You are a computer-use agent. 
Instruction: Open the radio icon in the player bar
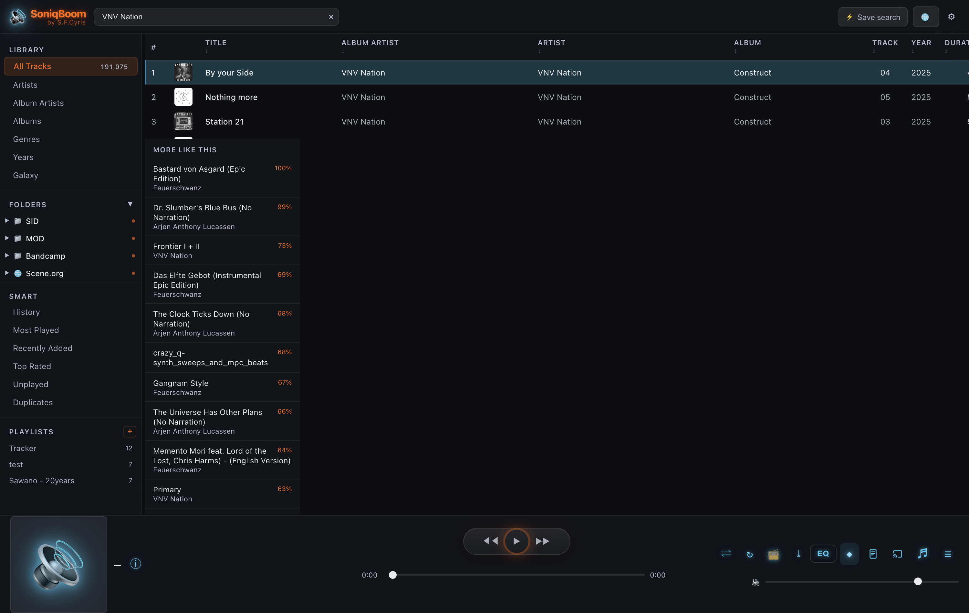pos(774,554)
